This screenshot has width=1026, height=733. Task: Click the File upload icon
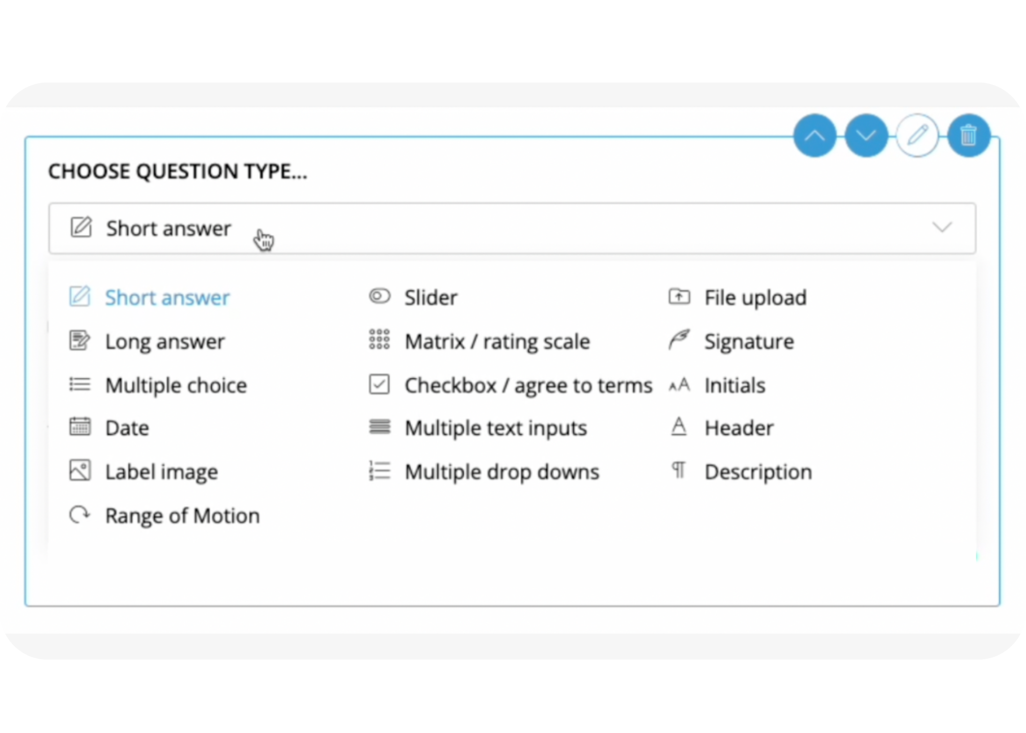point(679,297)
